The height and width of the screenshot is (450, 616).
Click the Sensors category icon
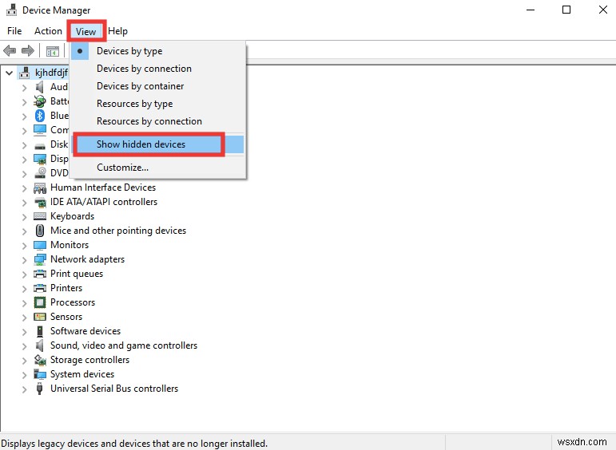pos(40,317)
